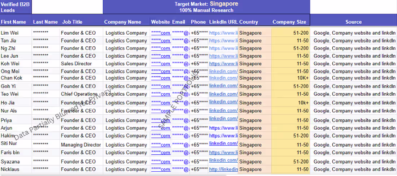The width and height of the screenshot is (397, 176).
Task: Select the Chief Operations job title cell
Action: tap(81, 94)
